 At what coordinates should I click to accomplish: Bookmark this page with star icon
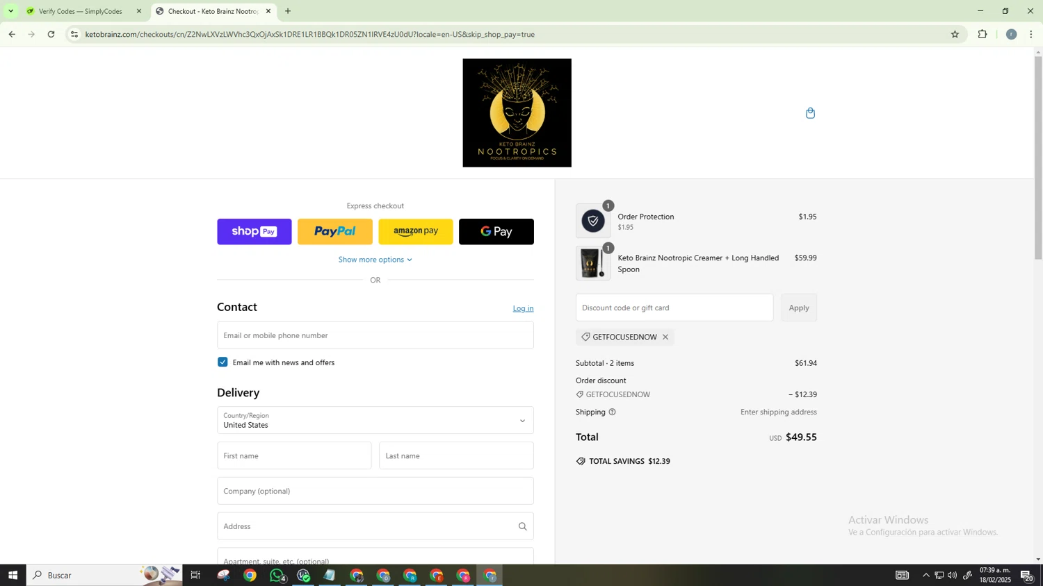955,34
